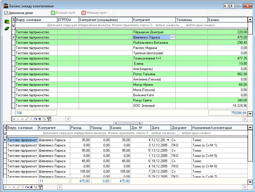Collapse the splitter between the two grids
The image size is (255, 192).
[x=128, y=123]
